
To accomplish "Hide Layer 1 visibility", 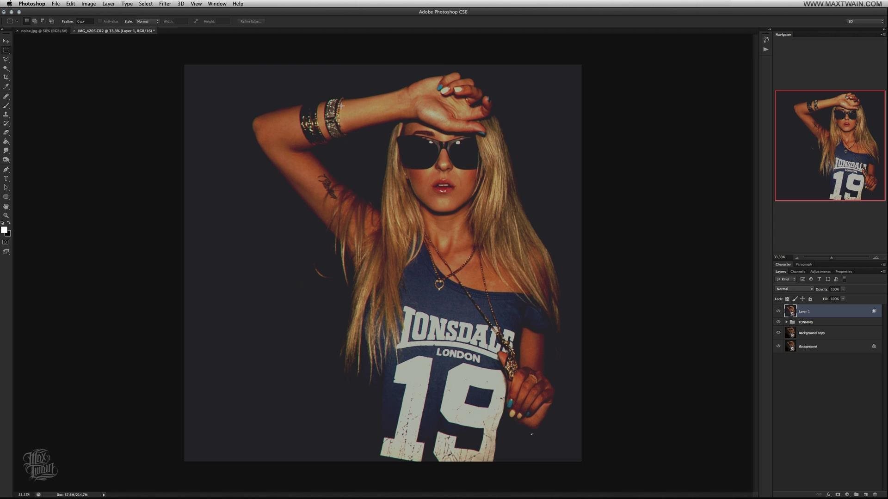I will coord(778,311).
